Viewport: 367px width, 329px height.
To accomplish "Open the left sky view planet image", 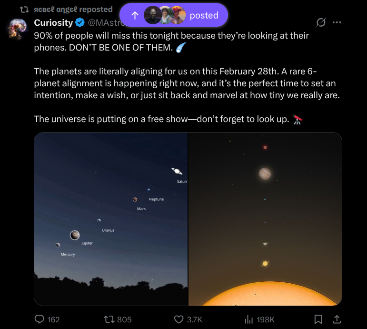I will [x=111, y=219].
